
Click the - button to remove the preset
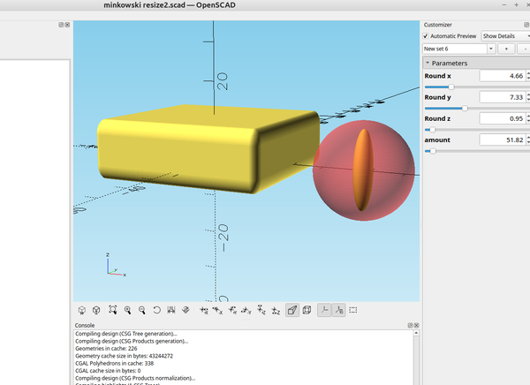pos(525,49)
